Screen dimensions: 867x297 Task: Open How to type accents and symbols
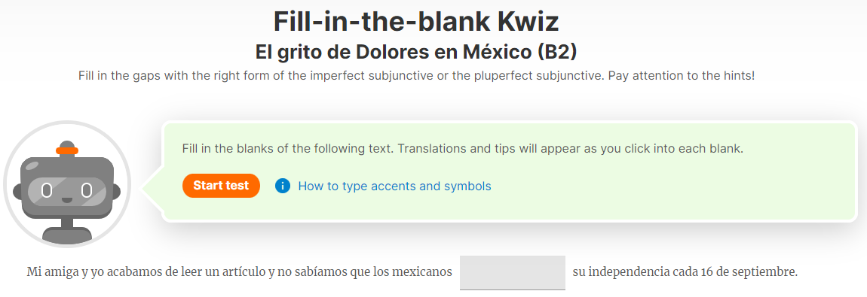394,186
